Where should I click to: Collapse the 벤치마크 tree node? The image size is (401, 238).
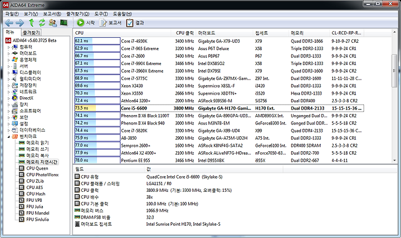click(x=8, y=137)
